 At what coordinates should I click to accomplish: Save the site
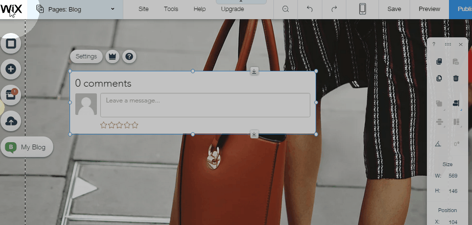coord(394,9)
